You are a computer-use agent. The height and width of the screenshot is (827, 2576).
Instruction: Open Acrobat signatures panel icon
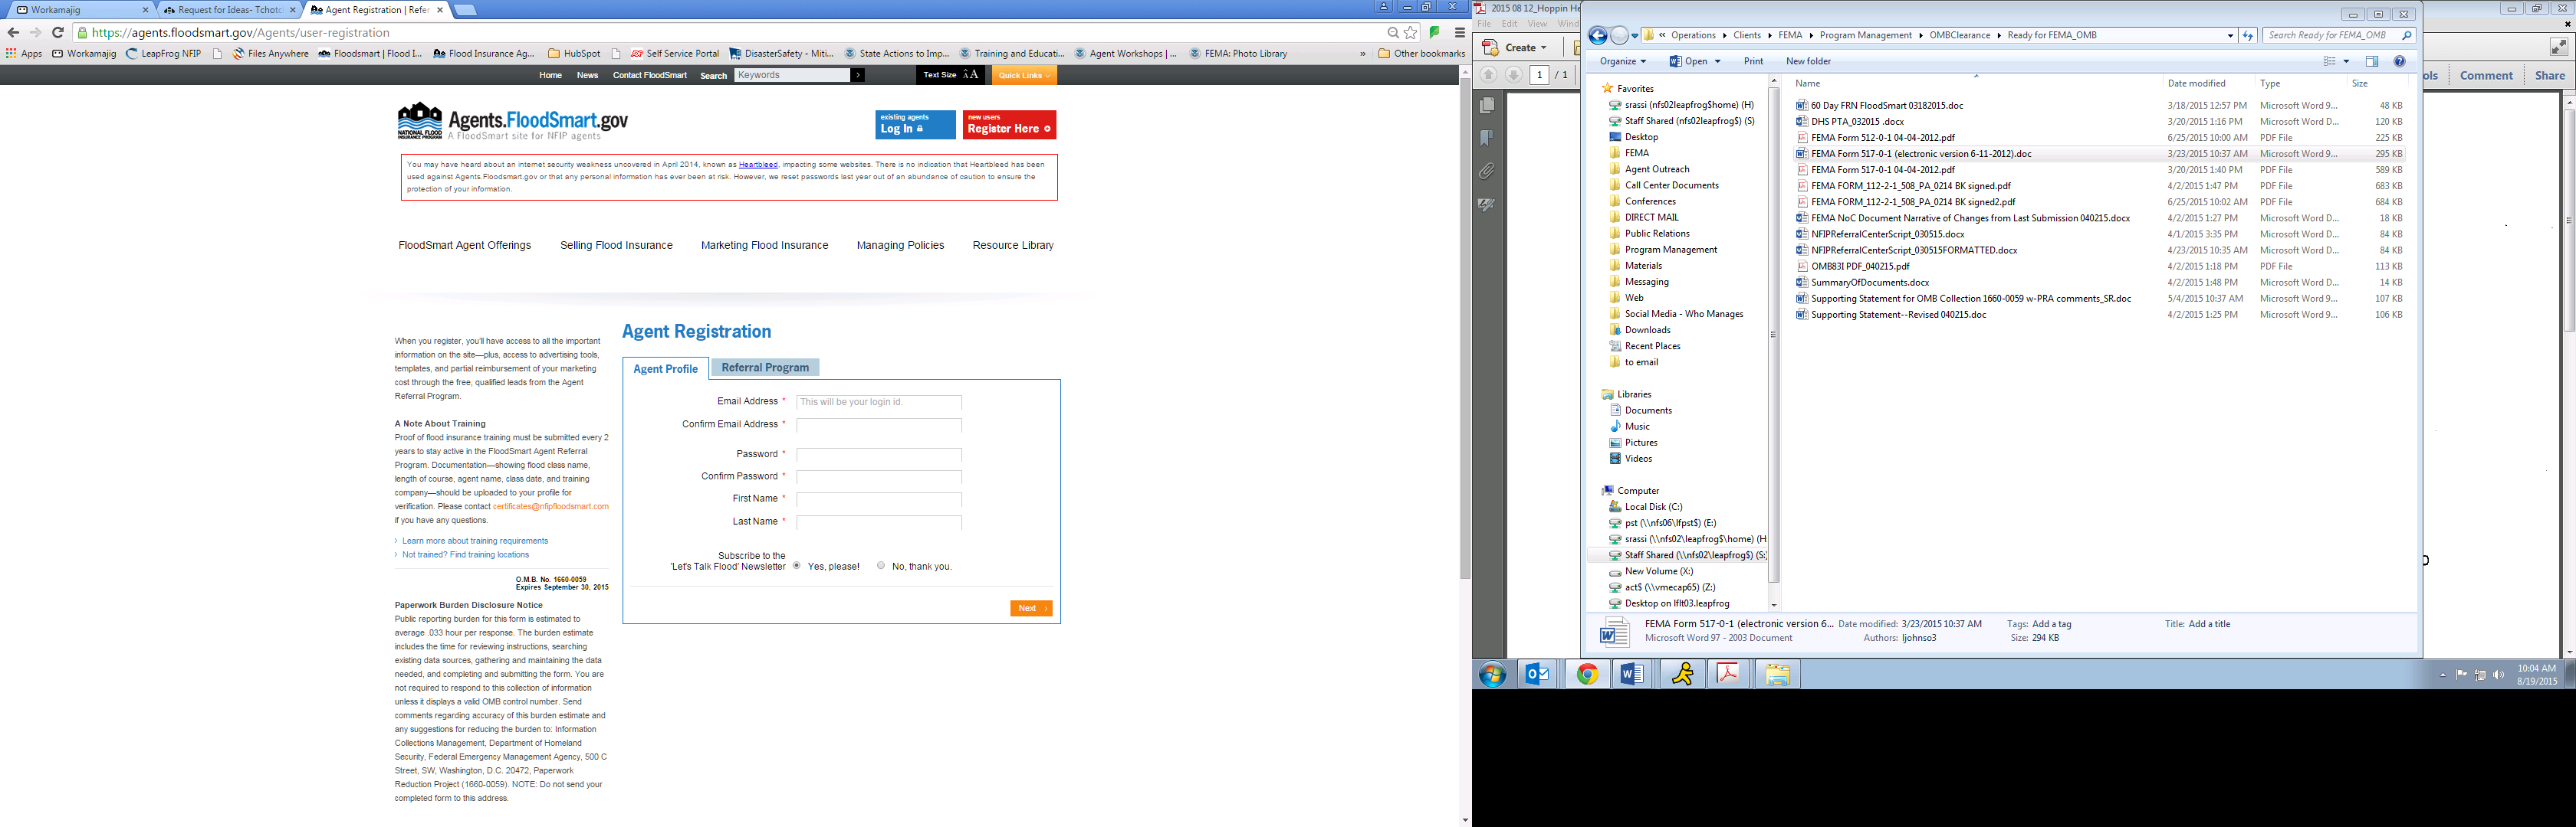pyautogui.click(x=1487, y=204)
